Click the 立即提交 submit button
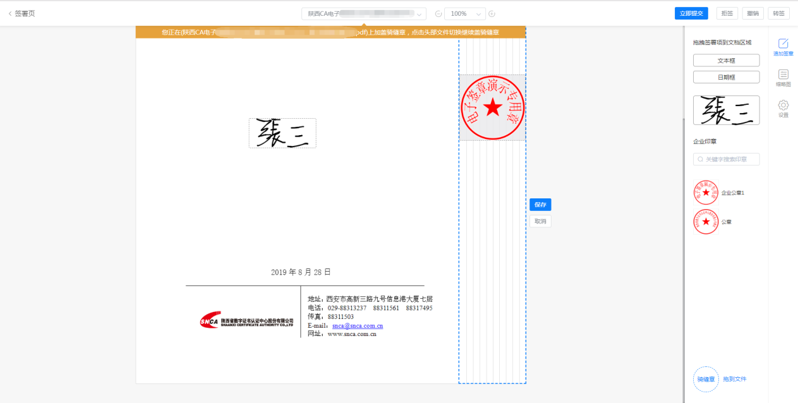 tap(691, 13)
